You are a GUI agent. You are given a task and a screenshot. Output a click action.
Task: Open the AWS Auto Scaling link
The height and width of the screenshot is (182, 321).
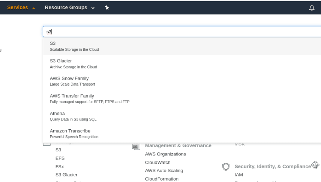(x=164, y=170)
